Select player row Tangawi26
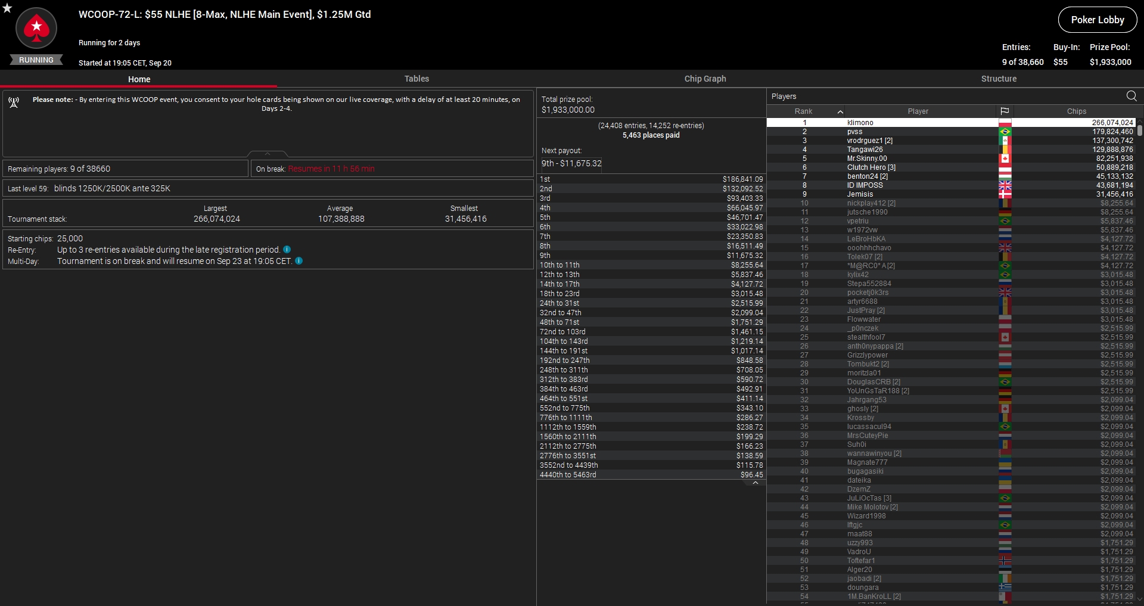Screen dimensions: 1144x606 click(x=951, y=150)
